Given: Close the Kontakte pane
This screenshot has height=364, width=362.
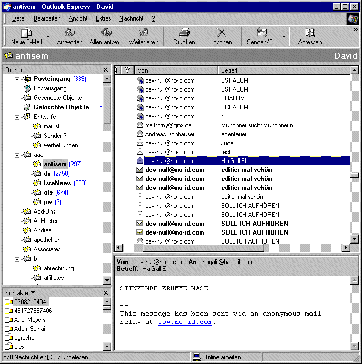Looking at the screenshot, I should tap(106, 292).
